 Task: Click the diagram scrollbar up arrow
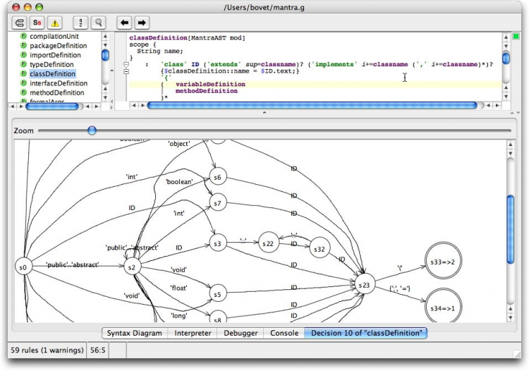point(511,145)
